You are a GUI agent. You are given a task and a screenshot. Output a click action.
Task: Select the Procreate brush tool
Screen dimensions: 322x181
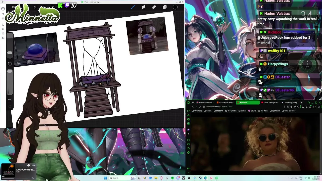coord(133,7)
